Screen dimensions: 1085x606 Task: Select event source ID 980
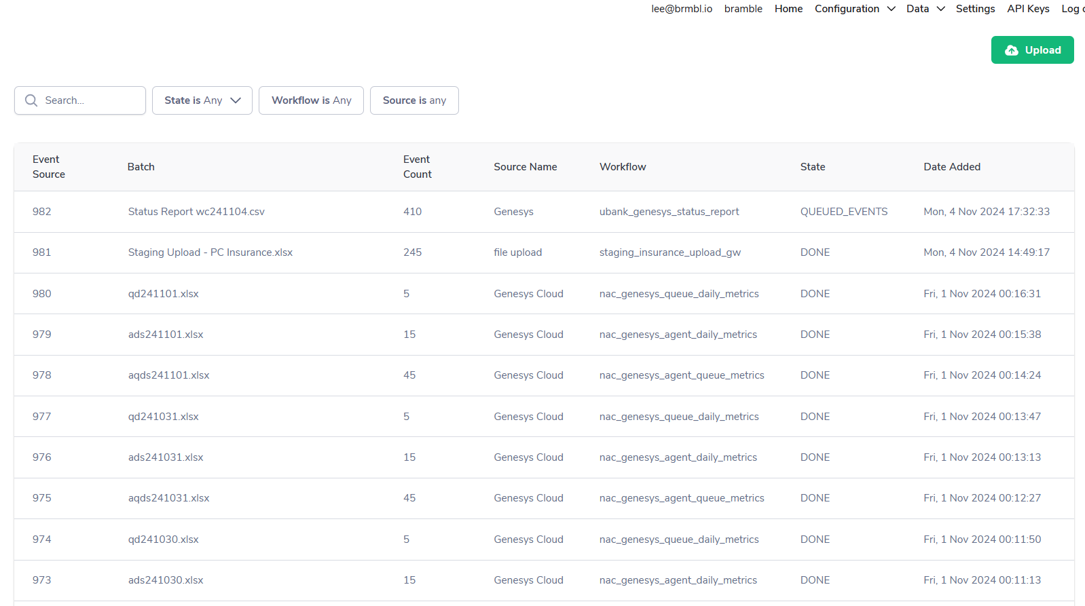(42, 294)
